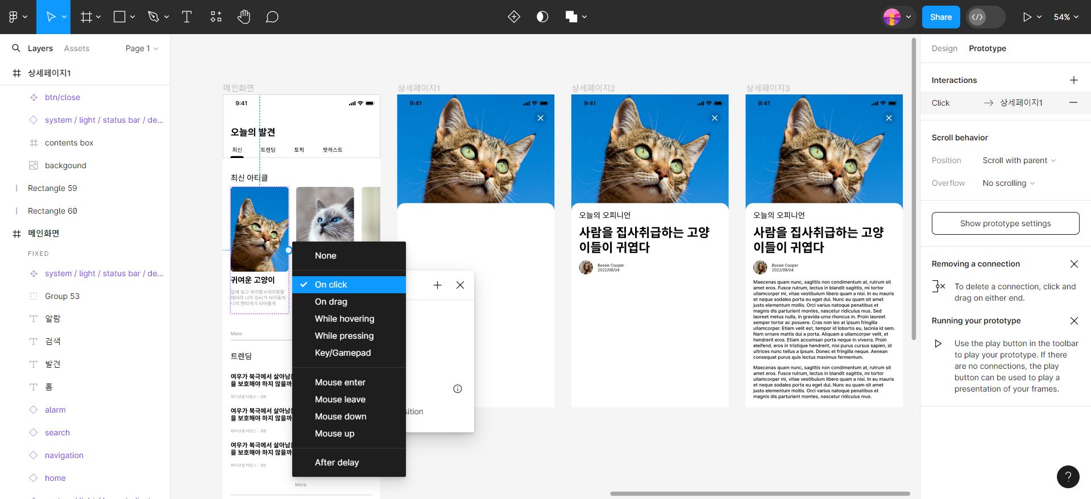Click the user avatar in toolbar
1091x499 pixels.
click(891, 17)
